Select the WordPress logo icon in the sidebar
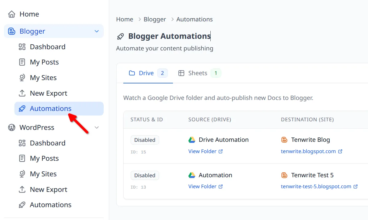The height and width of the screenshot is (220, 368). [11, 127]
